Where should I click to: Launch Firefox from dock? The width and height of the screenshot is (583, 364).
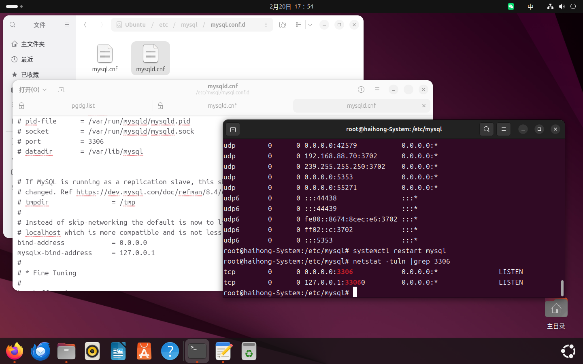pyautogui.click(x=15, y=351)
